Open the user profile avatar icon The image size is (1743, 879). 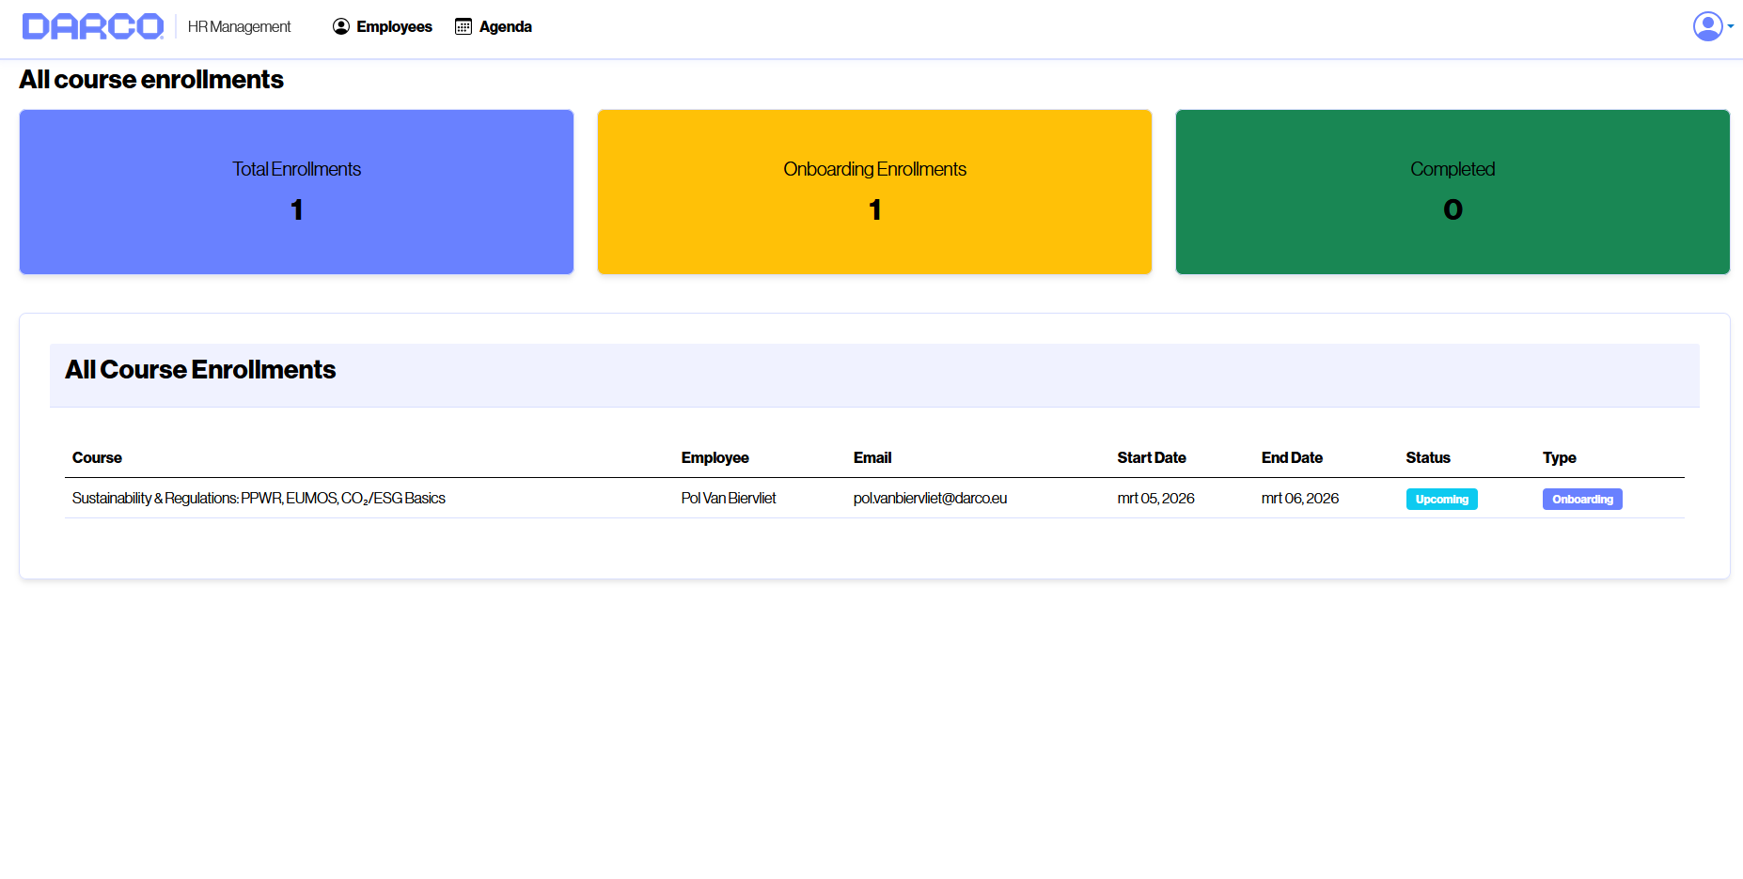coord(1706,25)
